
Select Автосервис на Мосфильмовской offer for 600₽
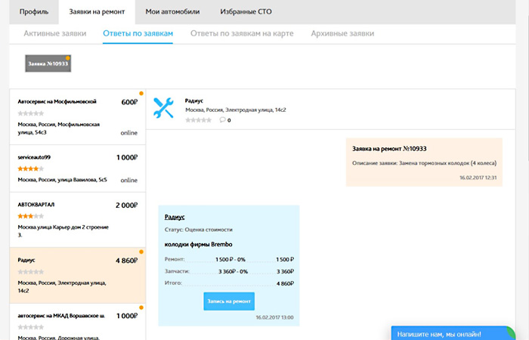pyautogui.click(x=77, y=117)
